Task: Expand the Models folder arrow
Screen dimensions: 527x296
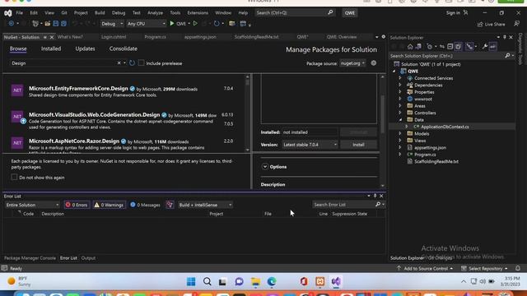Action: click(x=400, y=133)
